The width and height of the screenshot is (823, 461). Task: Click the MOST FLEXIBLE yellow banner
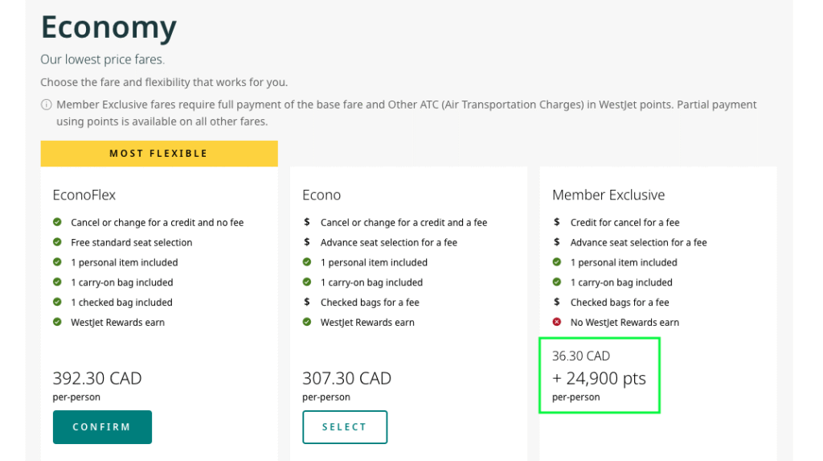click(x=159, y=154)
